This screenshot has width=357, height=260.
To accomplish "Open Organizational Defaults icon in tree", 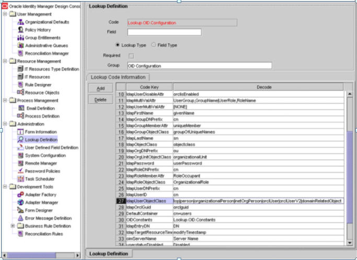I will coord(20,22).
